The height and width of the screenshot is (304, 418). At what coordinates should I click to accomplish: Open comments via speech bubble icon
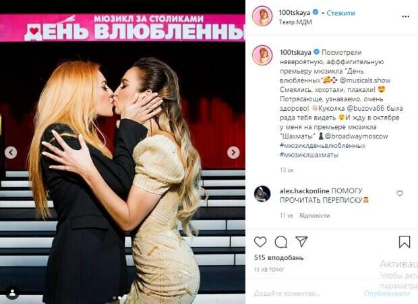click(280, 242)
